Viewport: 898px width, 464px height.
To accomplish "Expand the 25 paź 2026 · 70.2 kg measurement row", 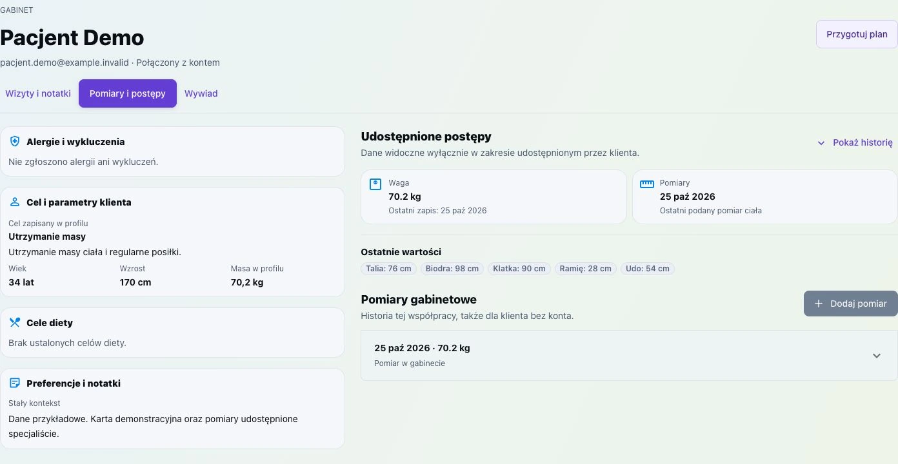I will pyautogui.click(x=629, y=355).
